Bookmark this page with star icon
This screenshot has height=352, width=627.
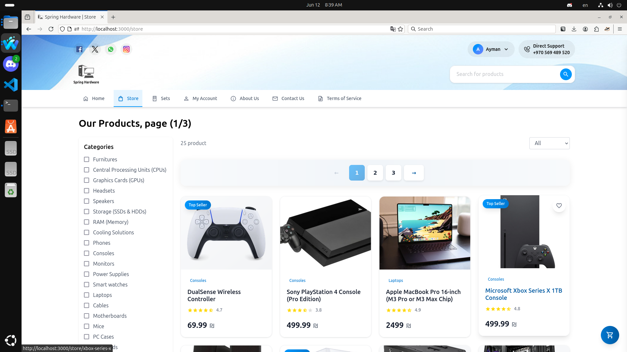tap(400, 29)
